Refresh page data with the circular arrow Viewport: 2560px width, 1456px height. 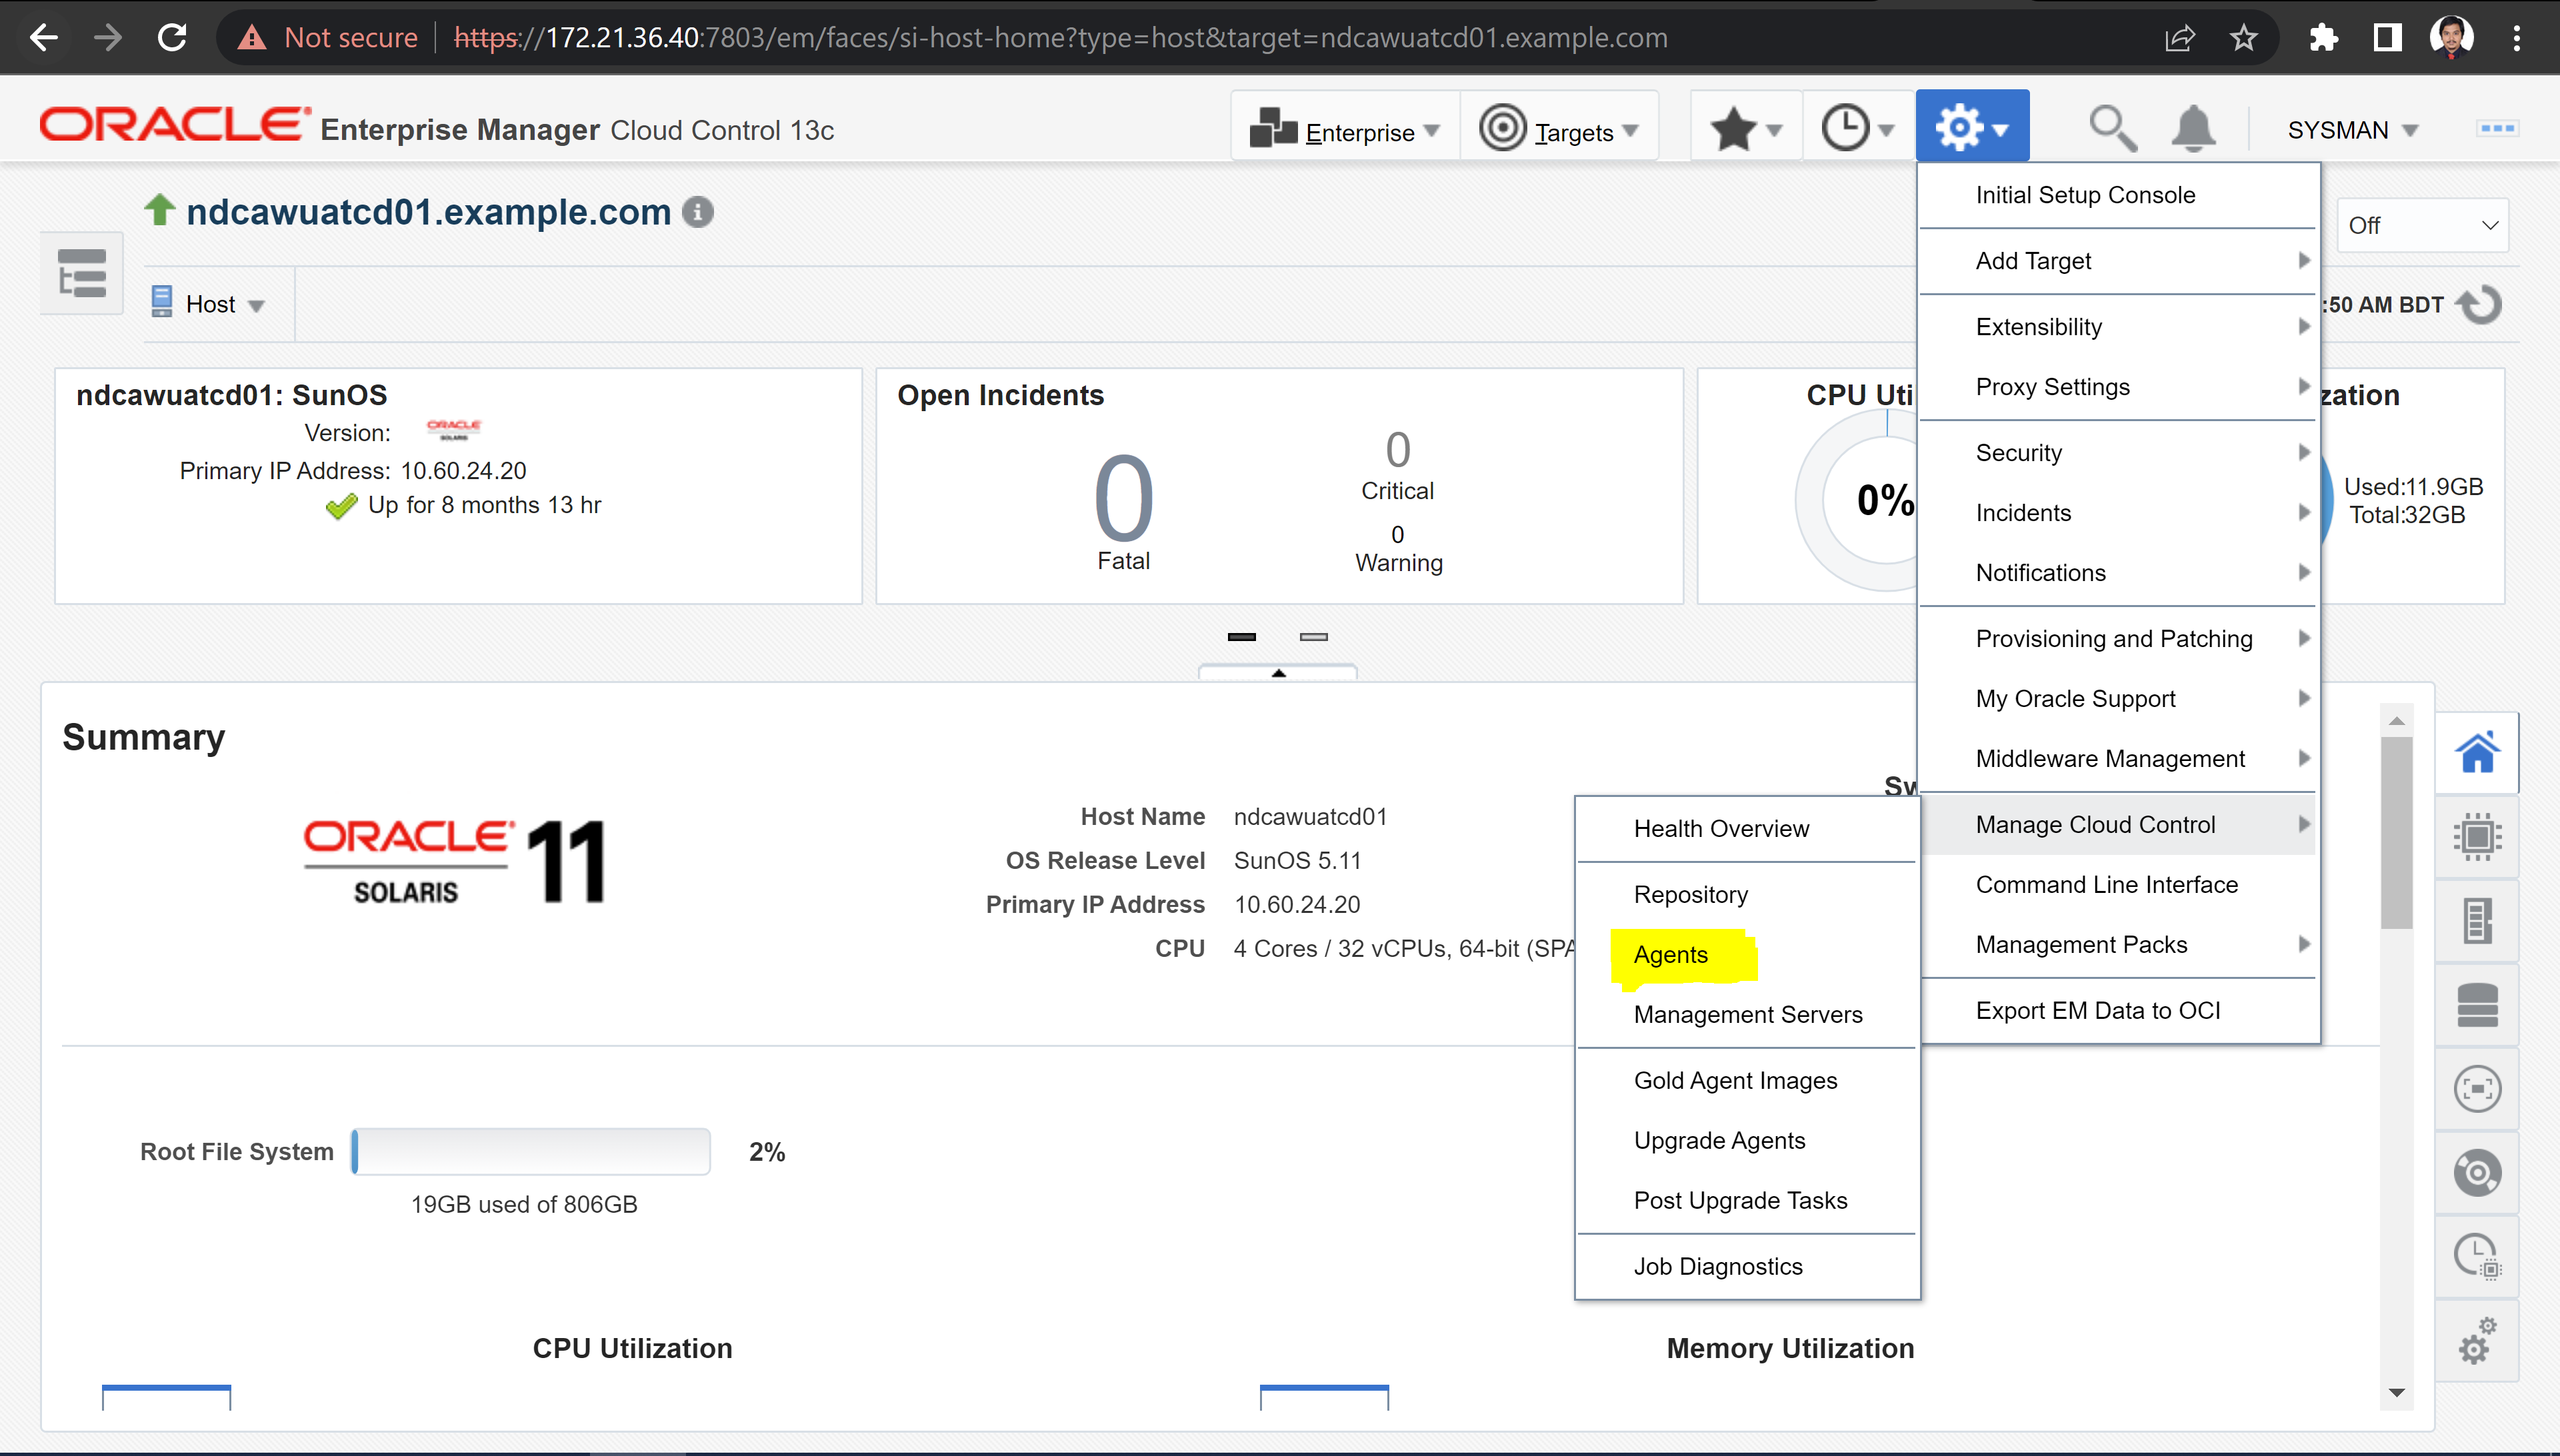[x=2480, y=304]
